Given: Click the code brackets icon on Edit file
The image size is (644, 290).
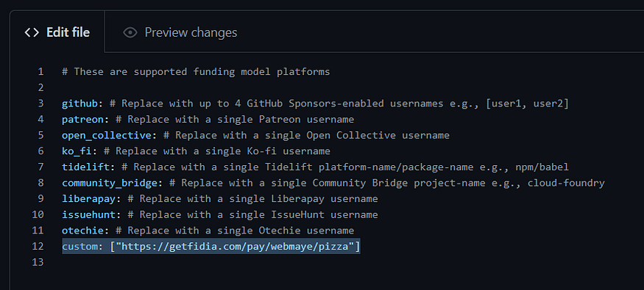Looking at the screenshot, I should coord(32,32).
